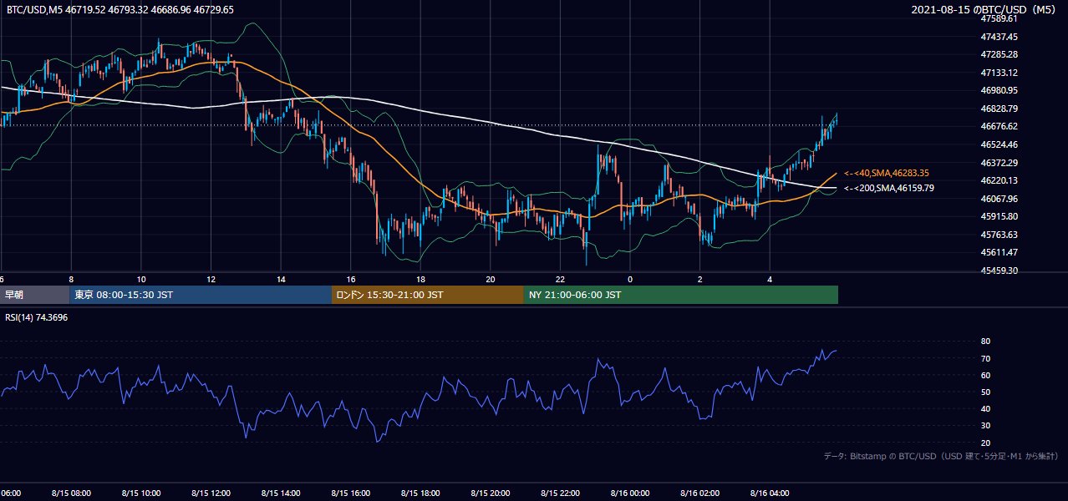The image size is (1068, 501).
Task: Click the bottom date label 8/15 08:00
Action: click(71, 493)
